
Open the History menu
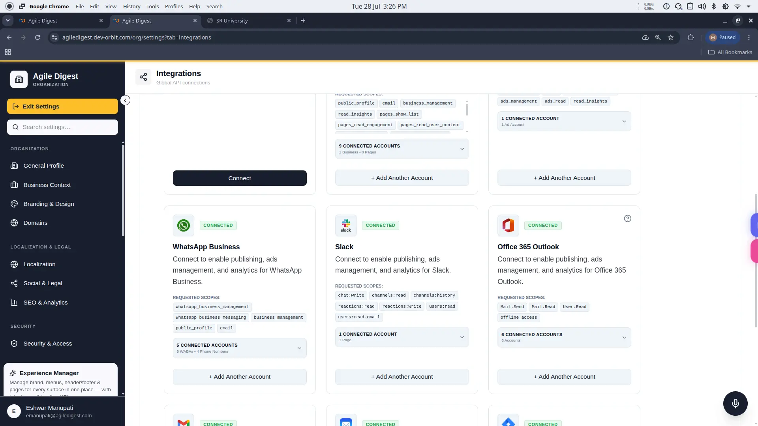131,6
